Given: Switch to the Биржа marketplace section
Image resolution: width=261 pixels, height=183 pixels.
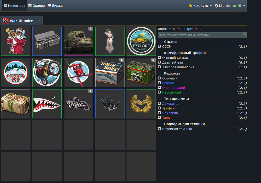Looking at the screenshot, I should 55,6.
